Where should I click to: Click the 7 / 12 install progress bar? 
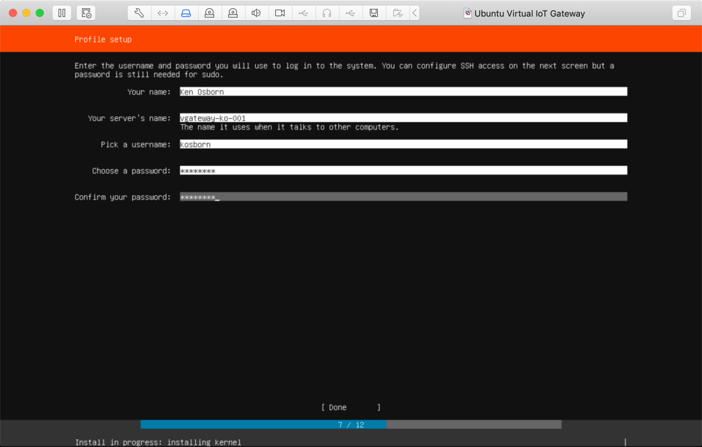click(351, 425)
